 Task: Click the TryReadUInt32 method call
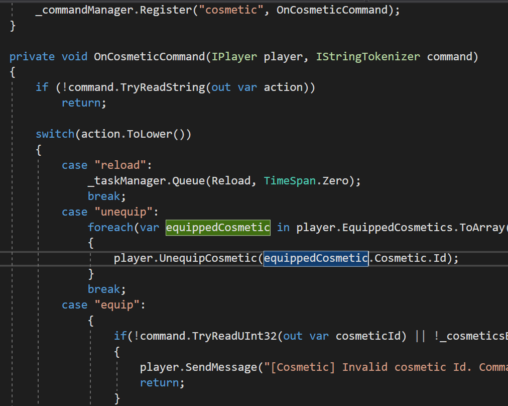(x=234, y=336)
